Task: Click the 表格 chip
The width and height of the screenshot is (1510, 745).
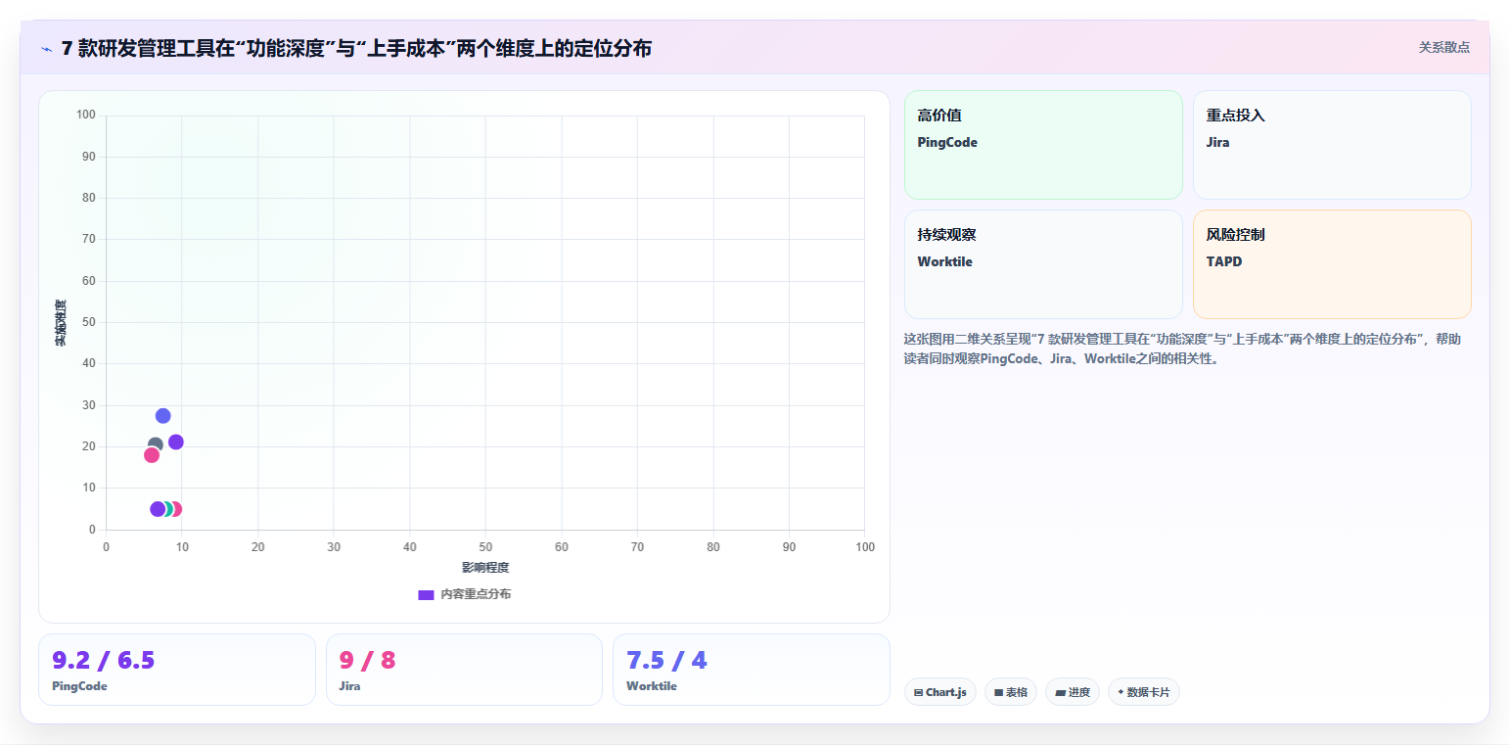Action: coord(1011,692)
